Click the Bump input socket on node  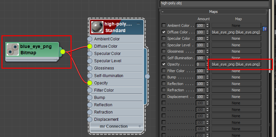click(x=90, y=98)
